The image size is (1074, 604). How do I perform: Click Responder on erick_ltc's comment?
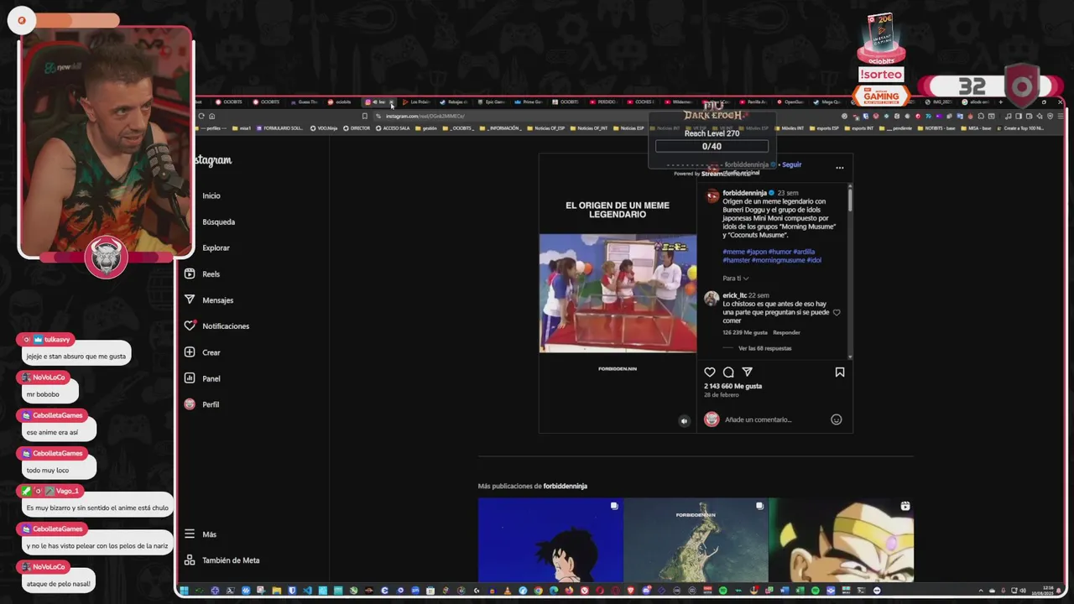coord(786,333)
